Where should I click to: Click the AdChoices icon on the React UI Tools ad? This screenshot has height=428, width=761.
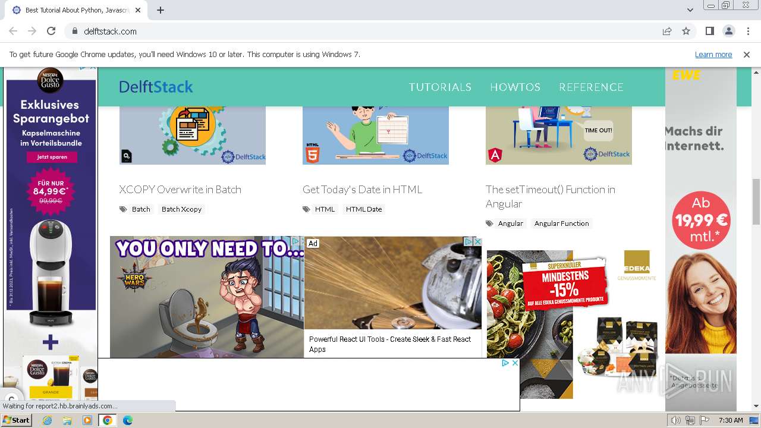[468, 241]
